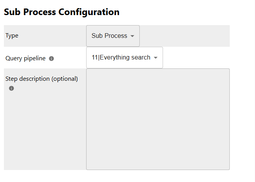Click the Sub Process Configuration heading
The width and height of the screenshot is (255, 182).
(x=62, y=12)
